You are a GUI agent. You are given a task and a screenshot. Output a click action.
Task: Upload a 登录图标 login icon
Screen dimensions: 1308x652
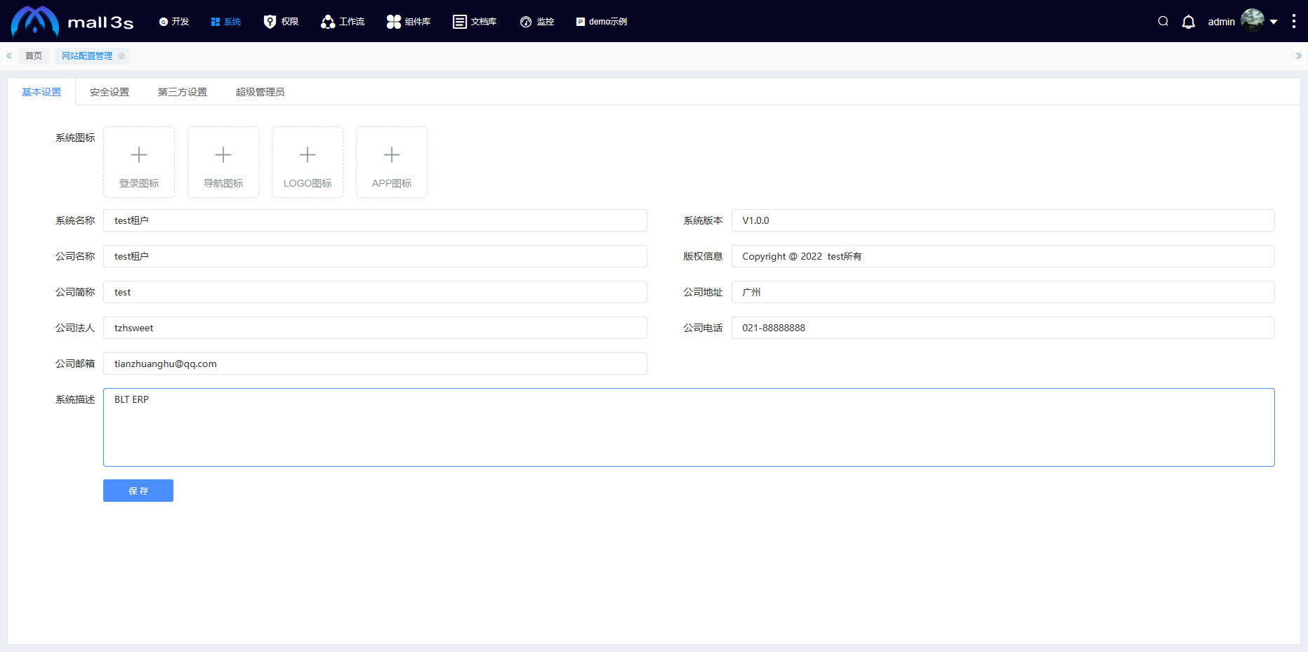139,162
